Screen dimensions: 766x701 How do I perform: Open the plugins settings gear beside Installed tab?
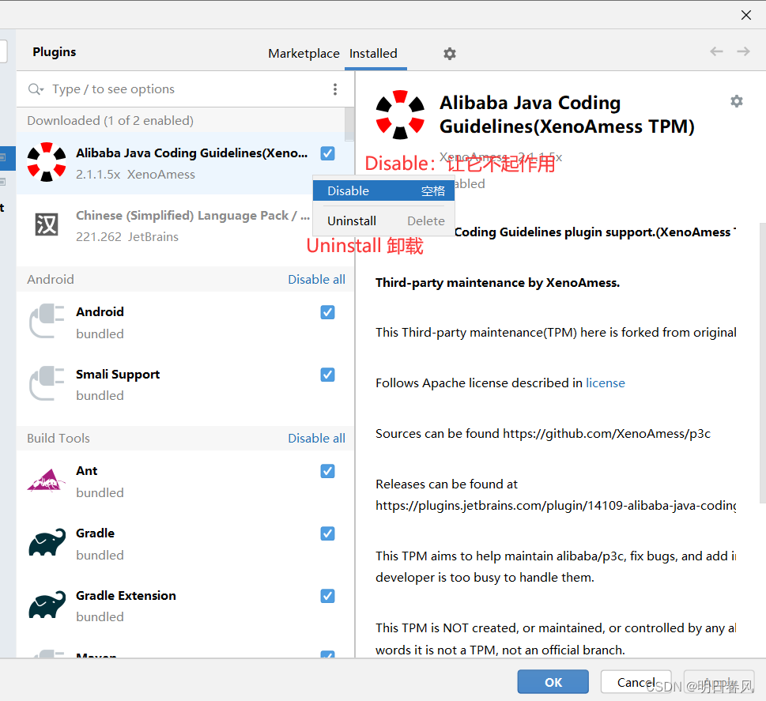coord(450,54)
